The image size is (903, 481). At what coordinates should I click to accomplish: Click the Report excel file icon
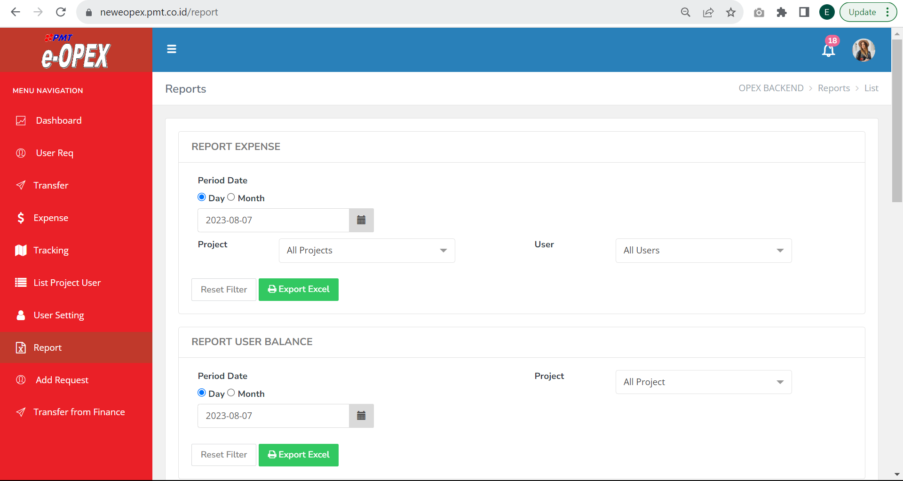pyautogui.click(x=21, y=347)
